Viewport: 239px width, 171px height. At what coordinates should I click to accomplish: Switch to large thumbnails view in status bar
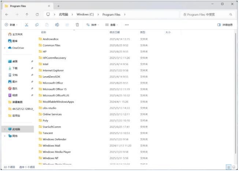coord(234,167)
